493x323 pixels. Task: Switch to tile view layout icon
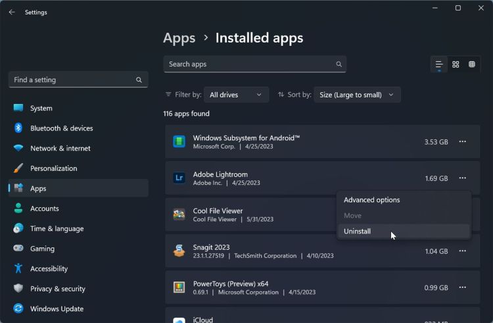point(472,64)
